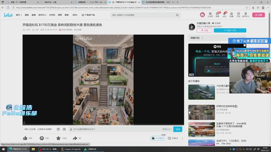Open AI小助手 assistant button
The height and width of the screenshot is (152, 271).
click(157, 138)
